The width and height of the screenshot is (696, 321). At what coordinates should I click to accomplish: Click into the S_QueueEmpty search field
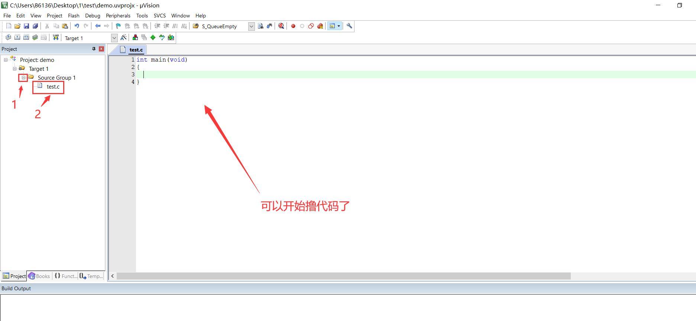coord(224,26)
